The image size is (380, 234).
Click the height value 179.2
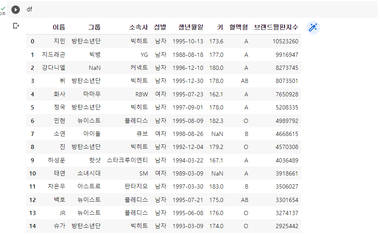[216, 147]
